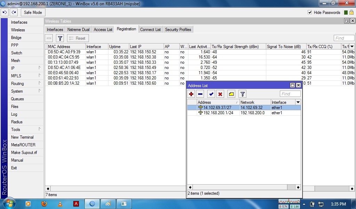Launch Firefox from the taskbar
The height and width of the screenshot is (209, 356).
[44, 203]
